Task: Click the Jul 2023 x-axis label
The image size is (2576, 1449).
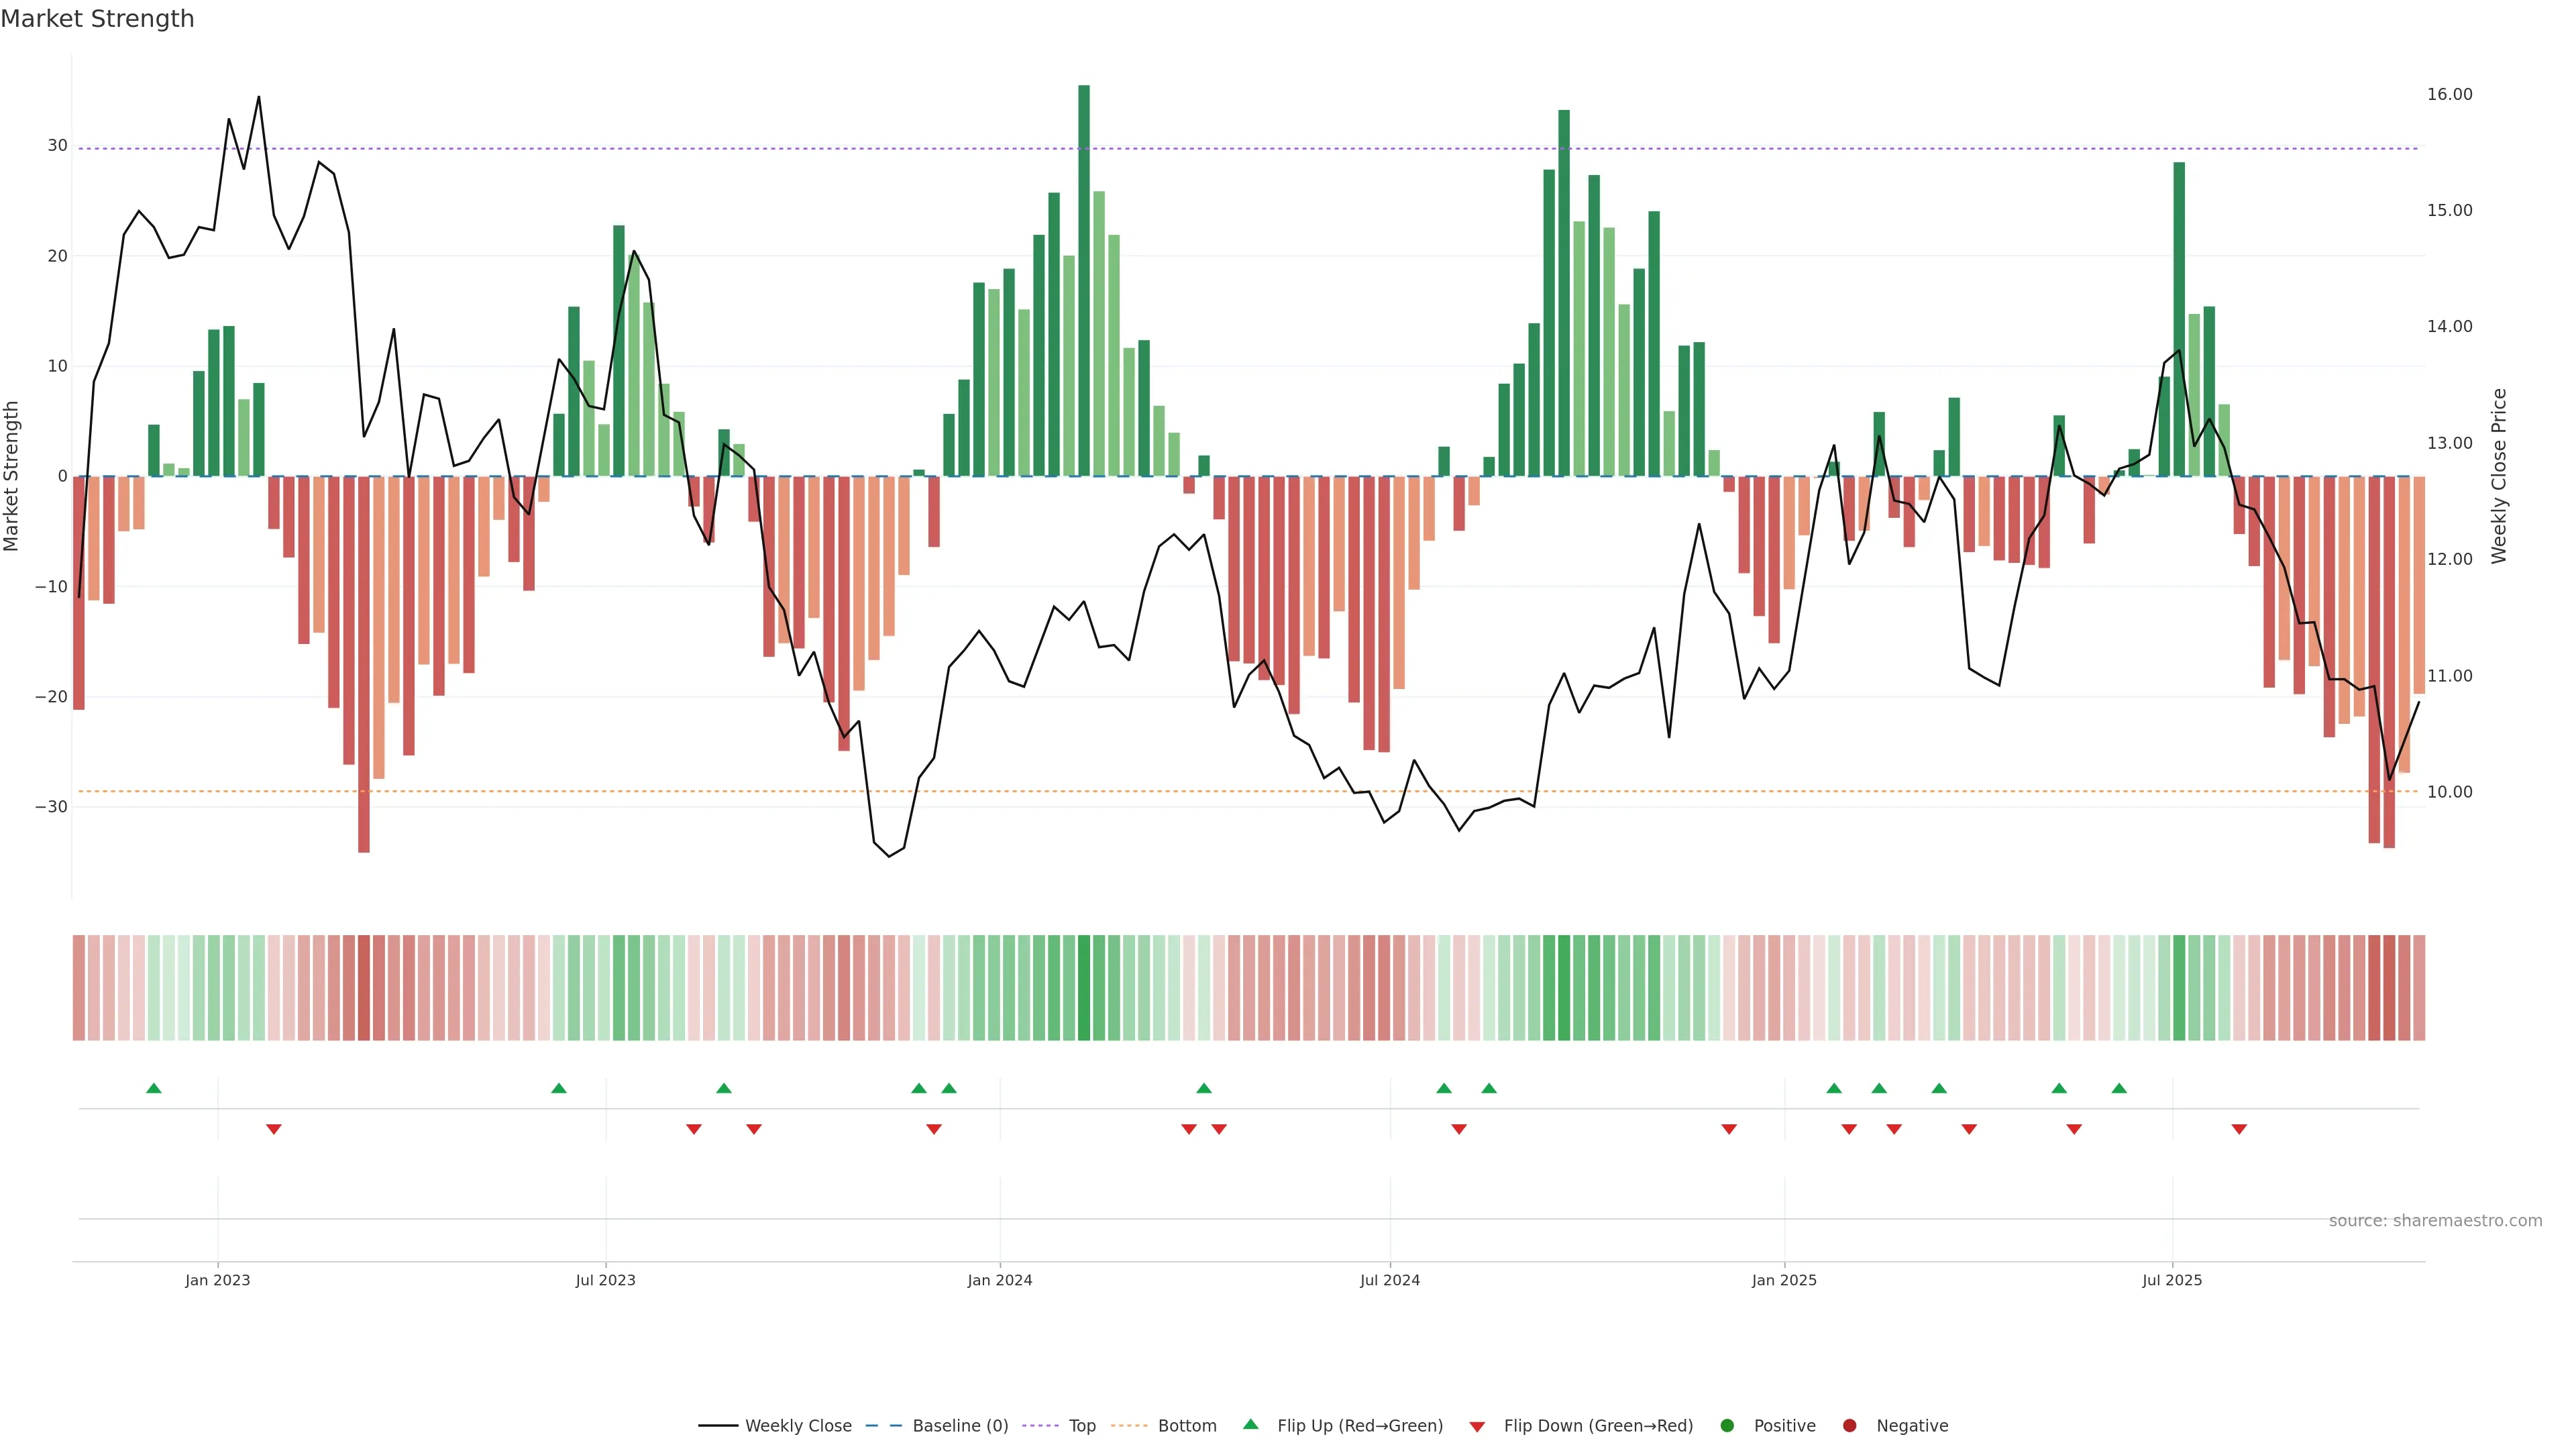Action: coord(605,1280)
